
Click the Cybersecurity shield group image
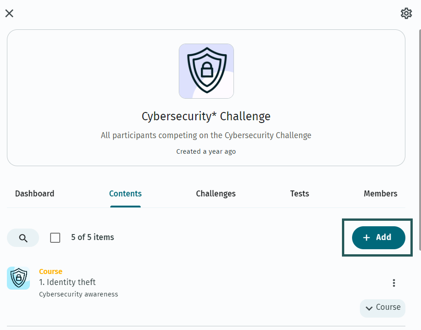click(x=206, y=71)
